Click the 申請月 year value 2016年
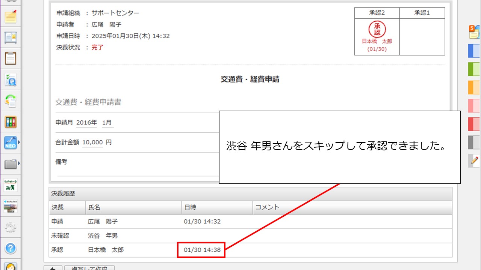481x270 pixels. click(86, 123)
